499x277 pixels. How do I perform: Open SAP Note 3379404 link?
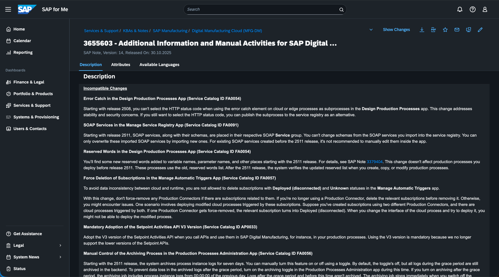[x=375, y=162]
